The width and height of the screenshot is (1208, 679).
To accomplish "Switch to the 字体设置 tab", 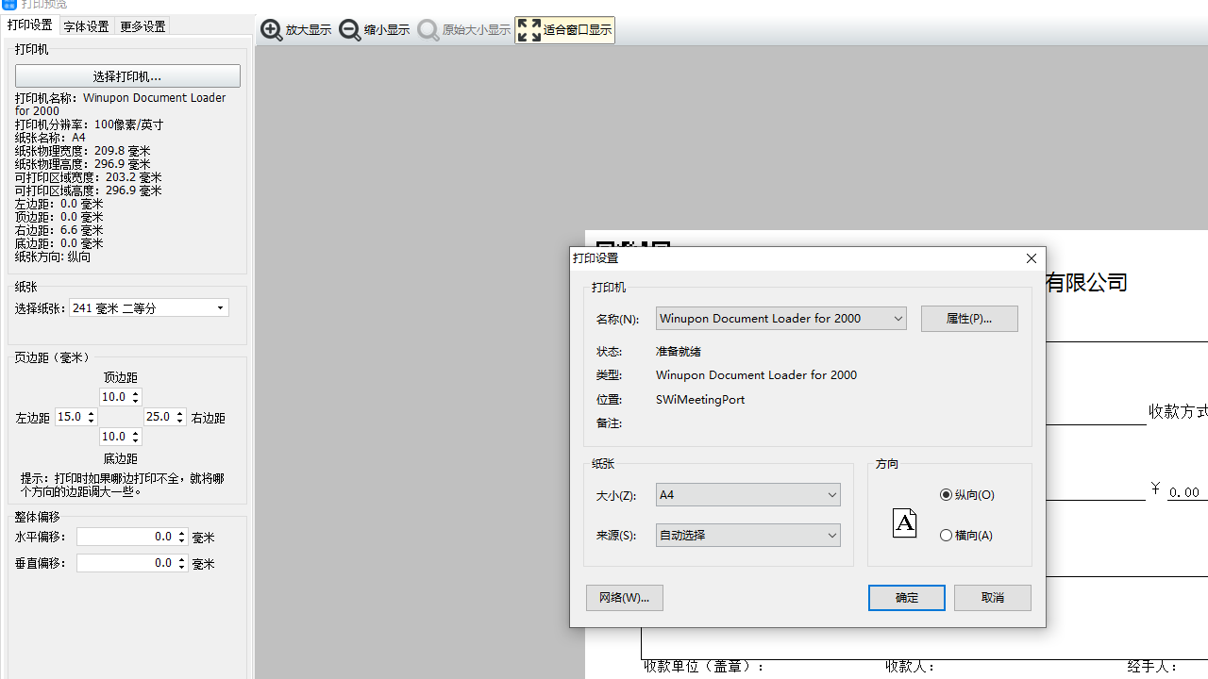I will 86,26.
